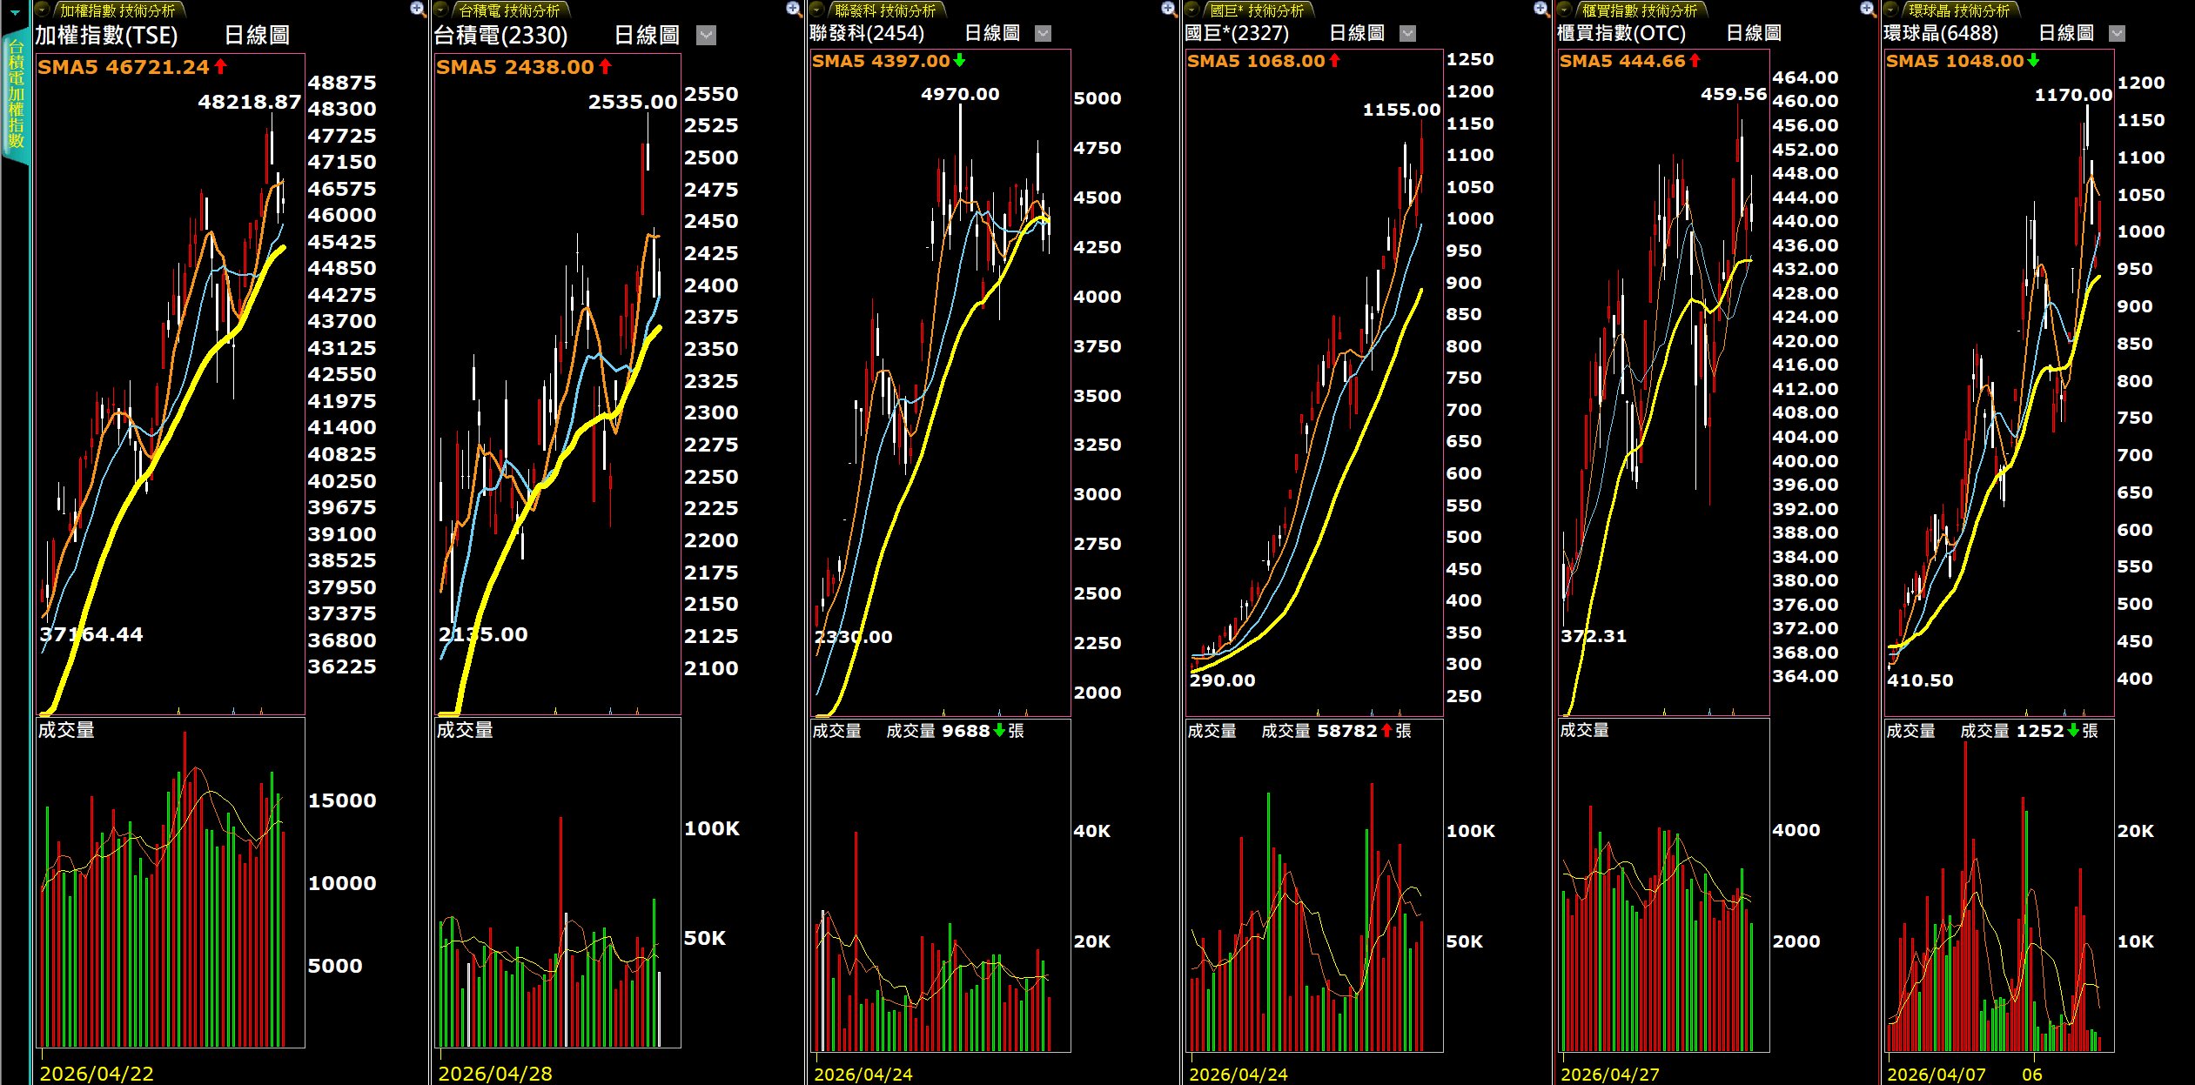Viewport: 2195px width, 1085px height.
Task: Open the round menu button beside 加權指數 技術分析 tab
Action: coord(42,10)
